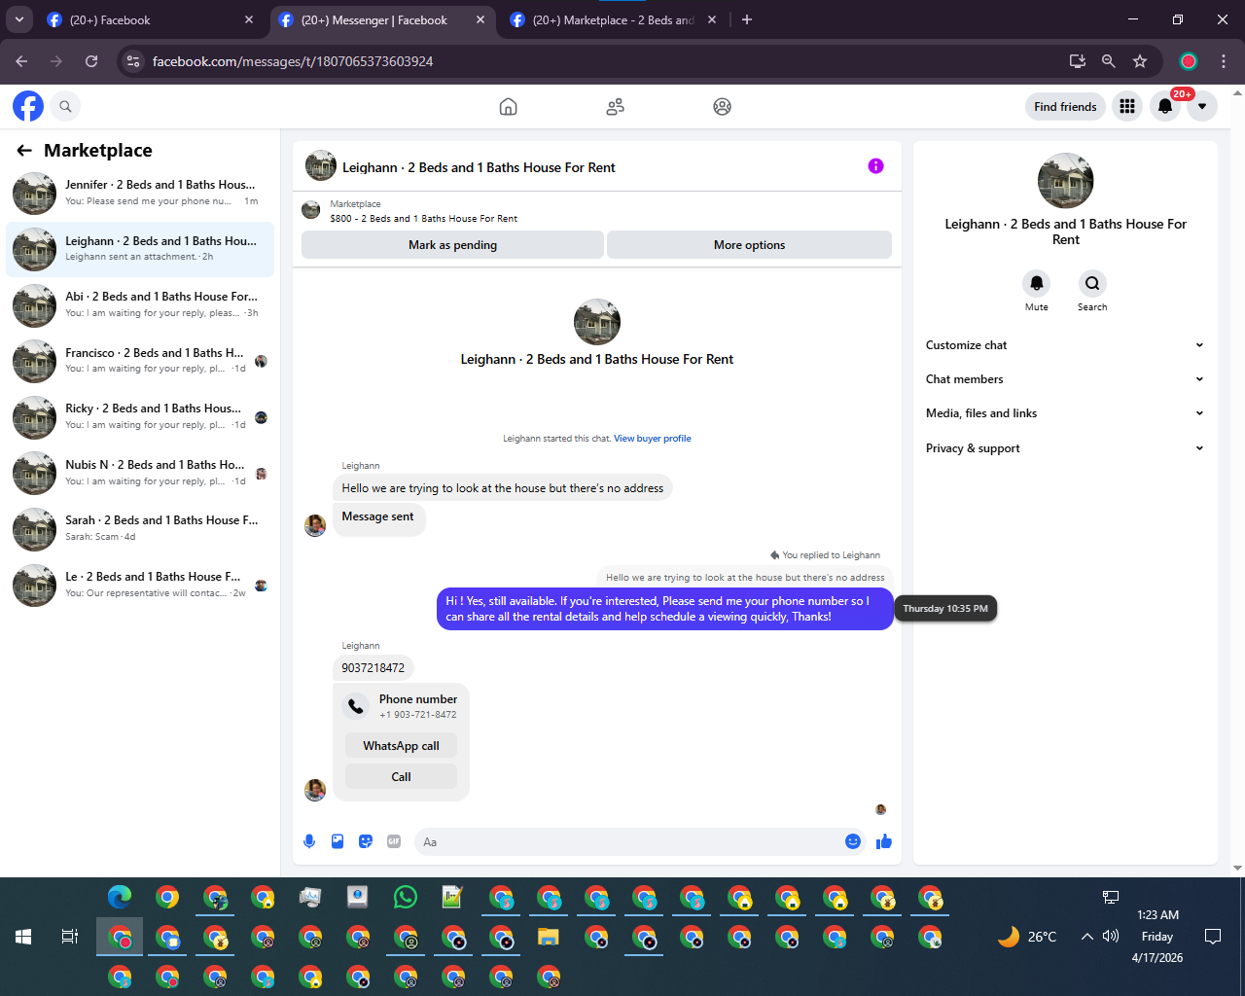Open Task View on the taskbar
1245x996 pixels.
pyautogui.click(x=70, y=937)
